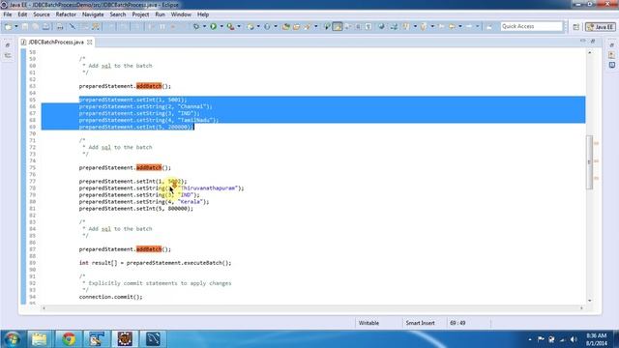Click the Smart Insert status entry
619x348 pixels.
(420, 323)
